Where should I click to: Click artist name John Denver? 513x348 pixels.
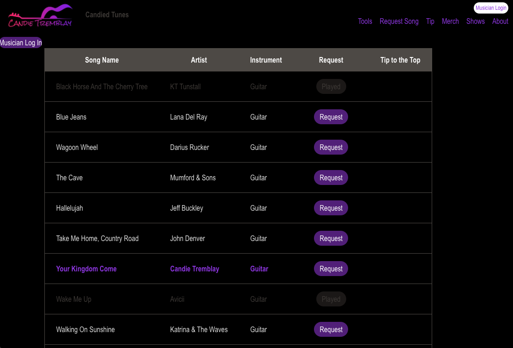click(x=187, y=238)
